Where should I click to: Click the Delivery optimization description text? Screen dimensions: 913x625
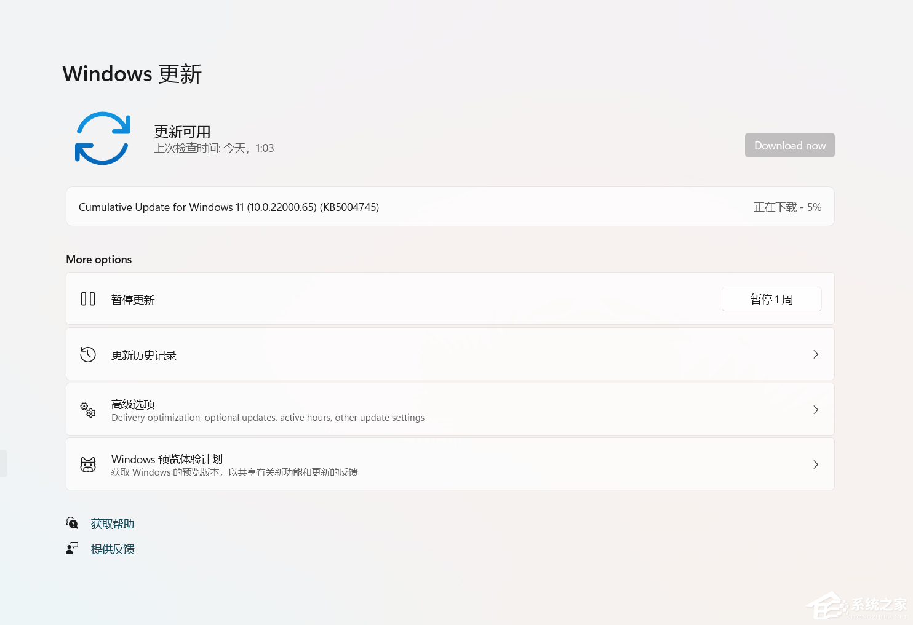tap(268, 418)
